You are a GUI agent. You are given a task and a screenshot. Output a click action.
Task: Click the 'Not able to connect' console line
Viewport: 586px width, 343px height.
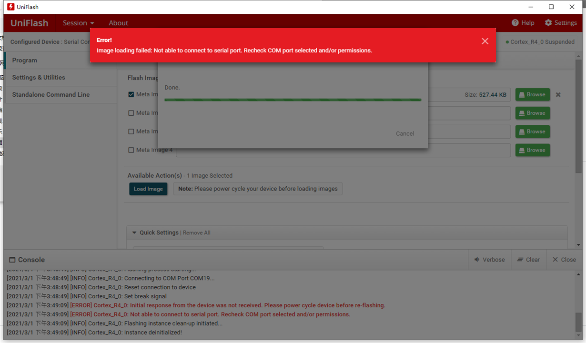pyautogui.click(x=179, y=314)
